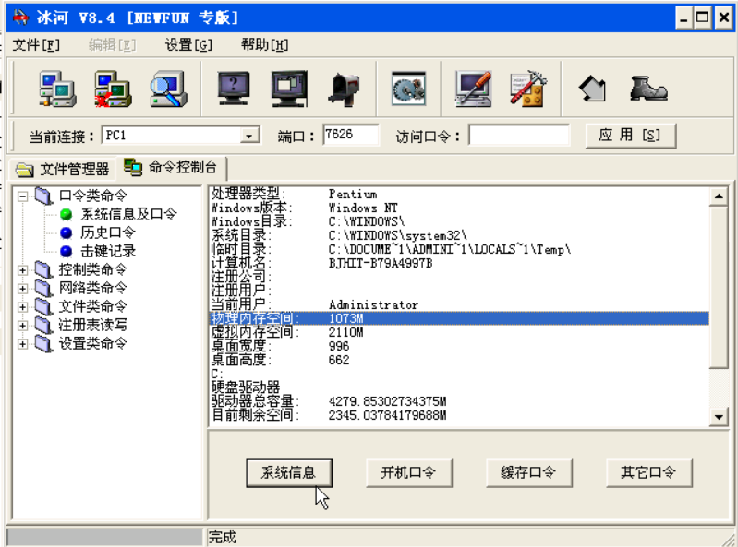Select the 桌面高度 662 row
The image size is (738, 547).
[459, 361]
